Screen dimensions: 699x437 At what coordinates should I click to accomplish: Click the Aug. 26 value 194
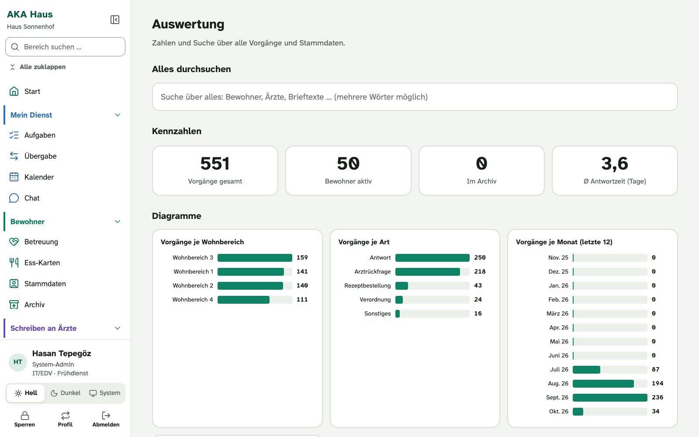(657, 383)
